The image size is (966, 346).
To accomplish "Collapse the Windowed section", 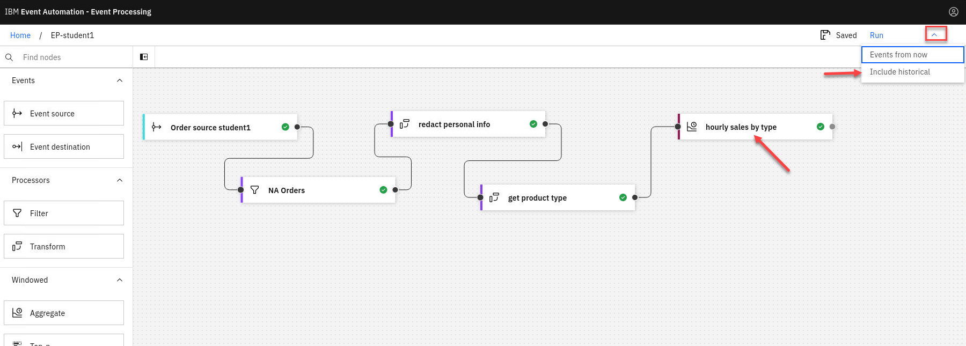I will pyautogui.click(x=120, y=280).
